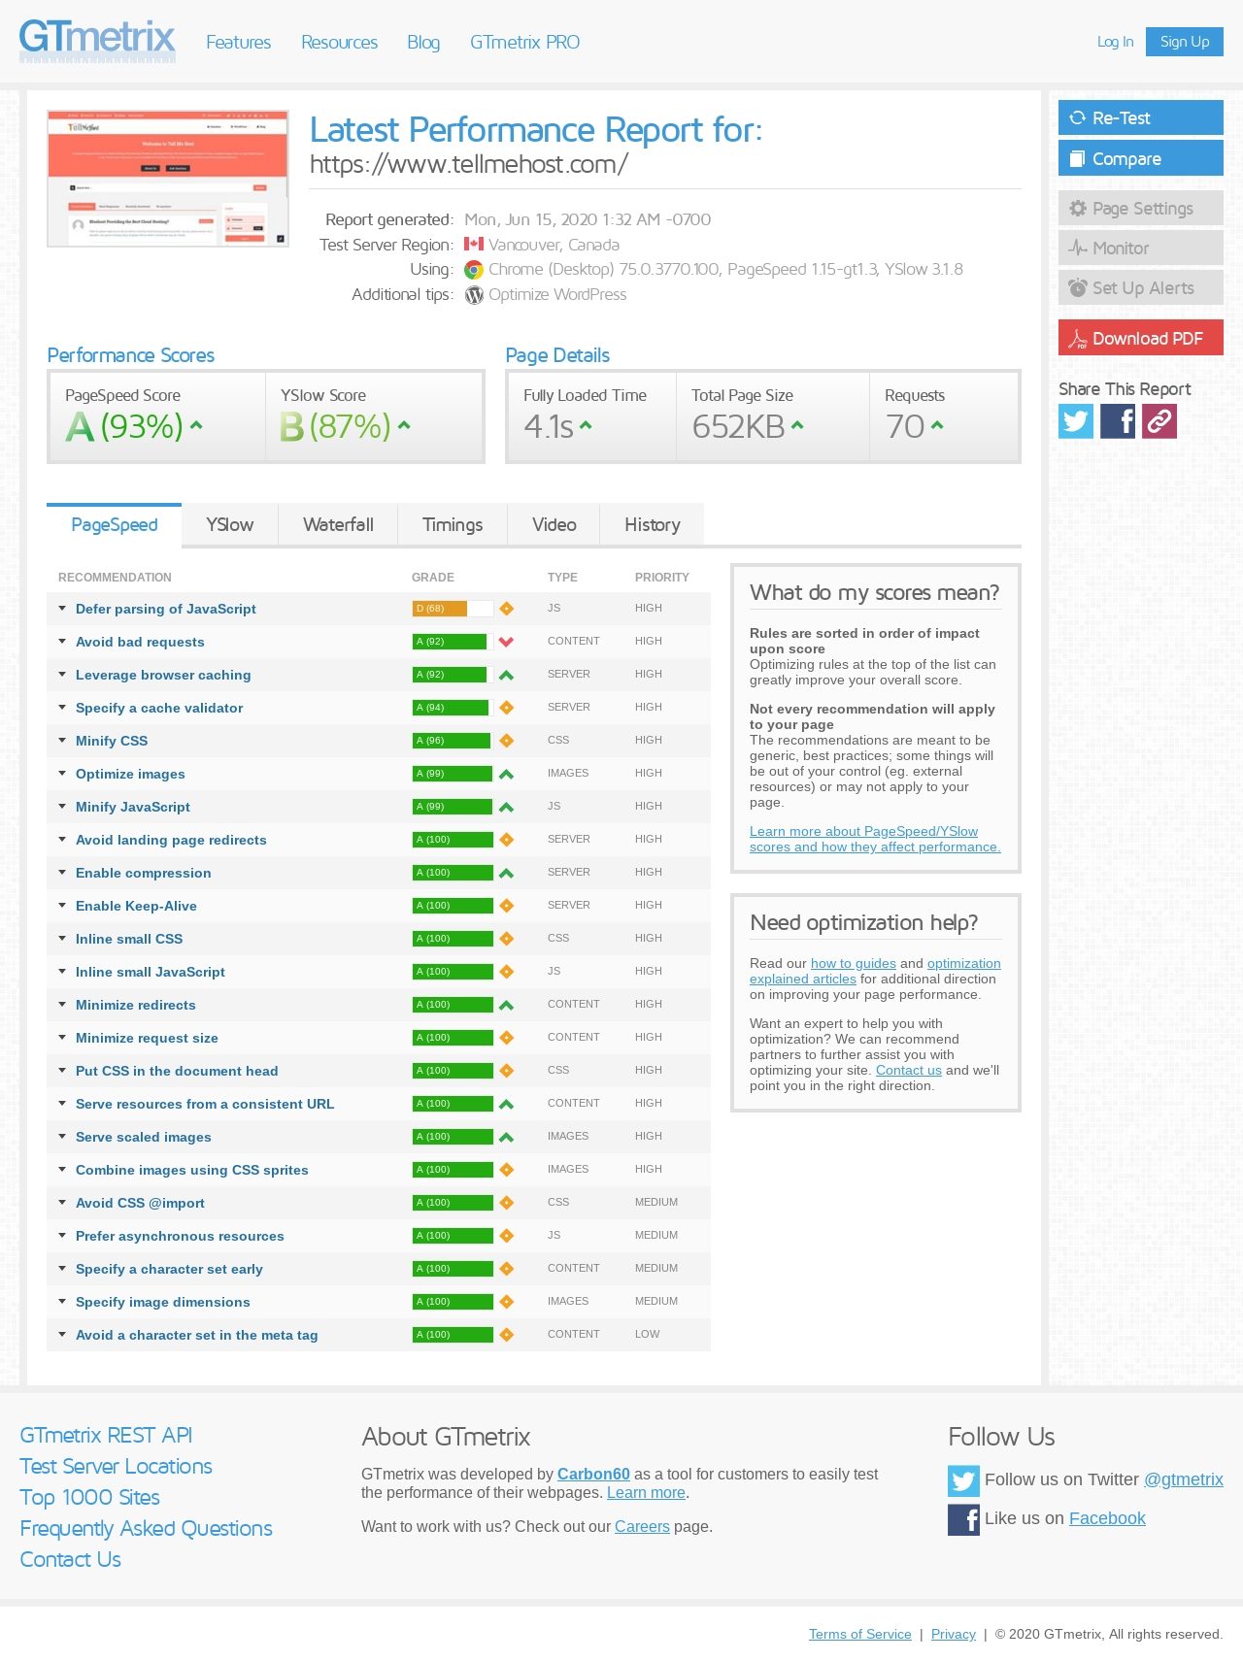Click Set Up Alerts button
Screen dimensions: 1243x1661
tap(1141, 288)
